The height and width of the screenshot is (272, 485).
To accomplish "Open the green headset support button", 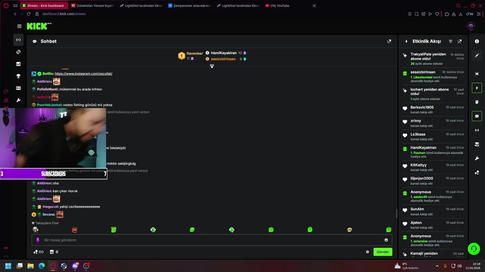I will click(x=474, y=249).
